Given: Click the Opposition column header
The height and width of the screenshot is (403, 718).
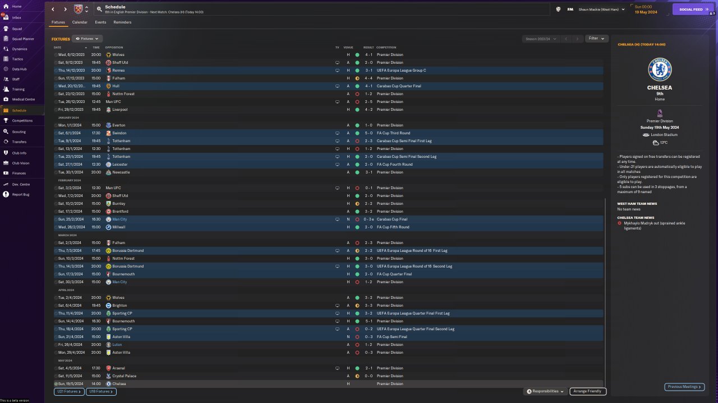Looking at the screenshot, I should point(114,48).
